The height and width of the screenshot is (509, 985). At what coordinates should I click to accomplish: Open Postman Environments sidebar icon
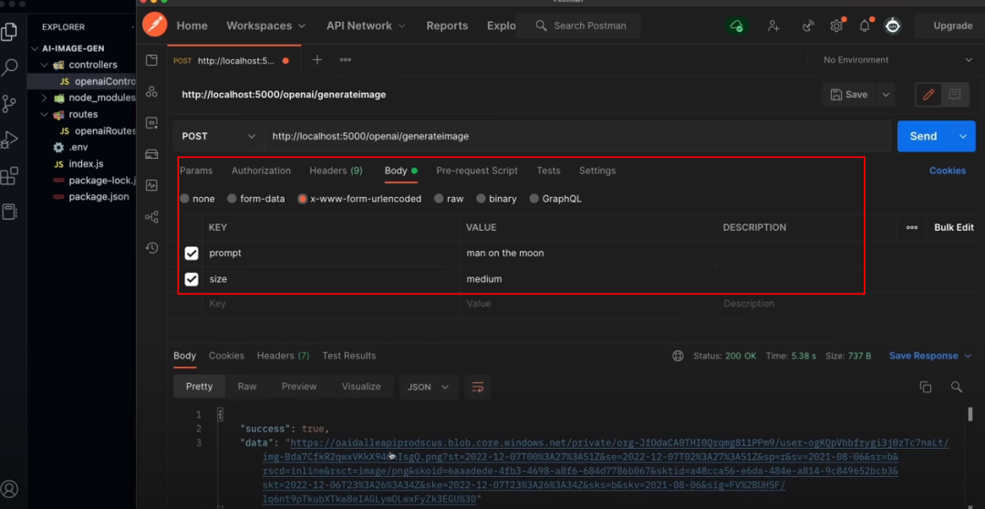[x=151, y=122]
